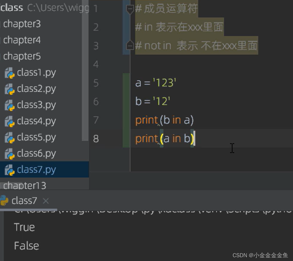Click the Python icon on class7 run tab

(x=4, y=200)
